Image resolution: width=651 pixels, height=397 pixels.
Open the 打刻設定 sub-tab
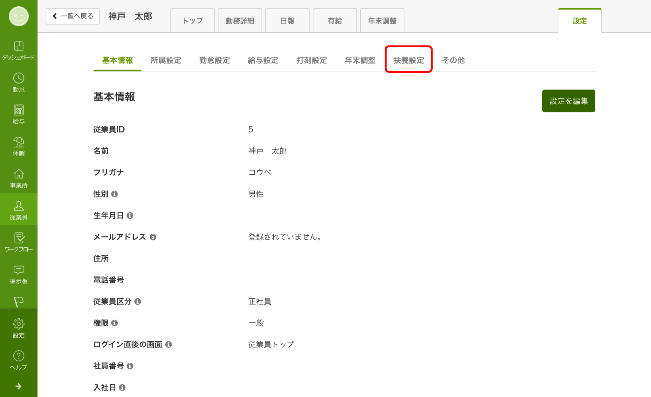tap(312, 60)
